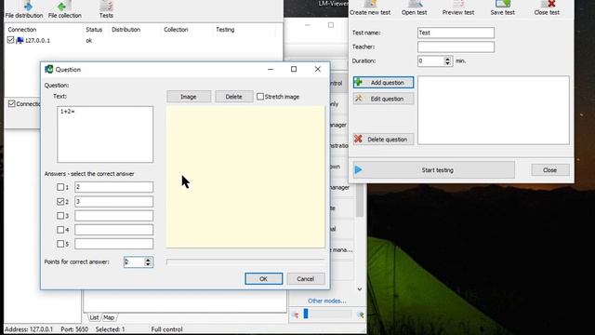Click Close button in test editor window
This screenshot has height=335, width=595.
(549, 169)
